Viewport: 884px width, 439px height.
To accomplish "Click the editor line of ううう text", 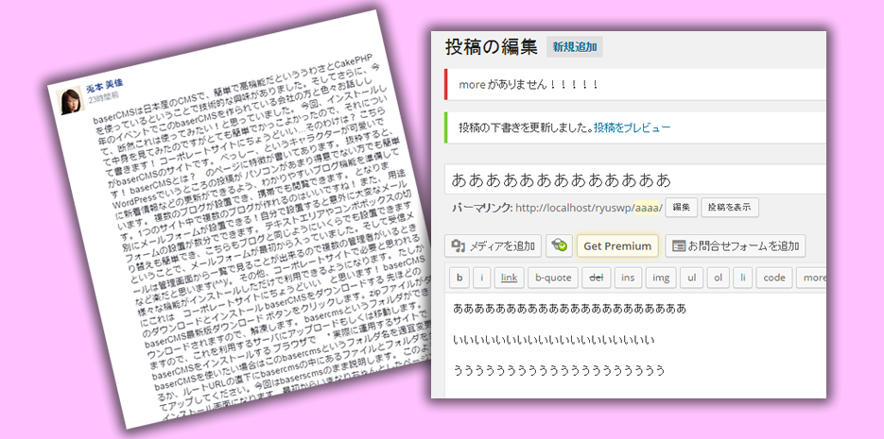I will pos(559,371).
